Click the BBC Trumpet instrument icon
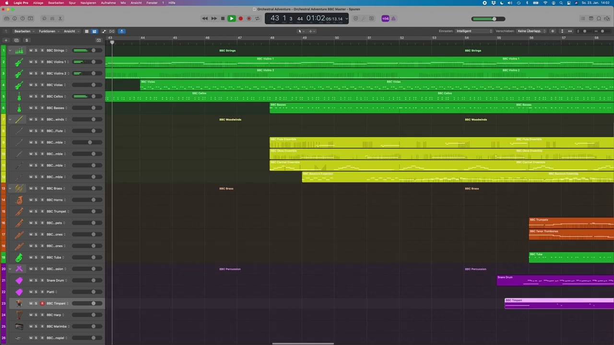Viewport: 614px width, 345px height. [x=19, y=211]
